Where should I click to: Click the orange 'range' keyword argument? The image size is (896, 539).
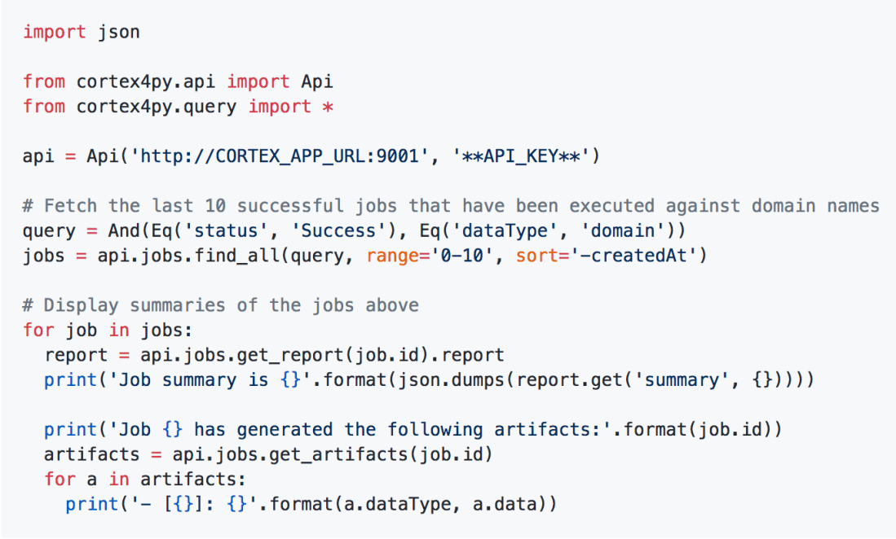point(392,256)
